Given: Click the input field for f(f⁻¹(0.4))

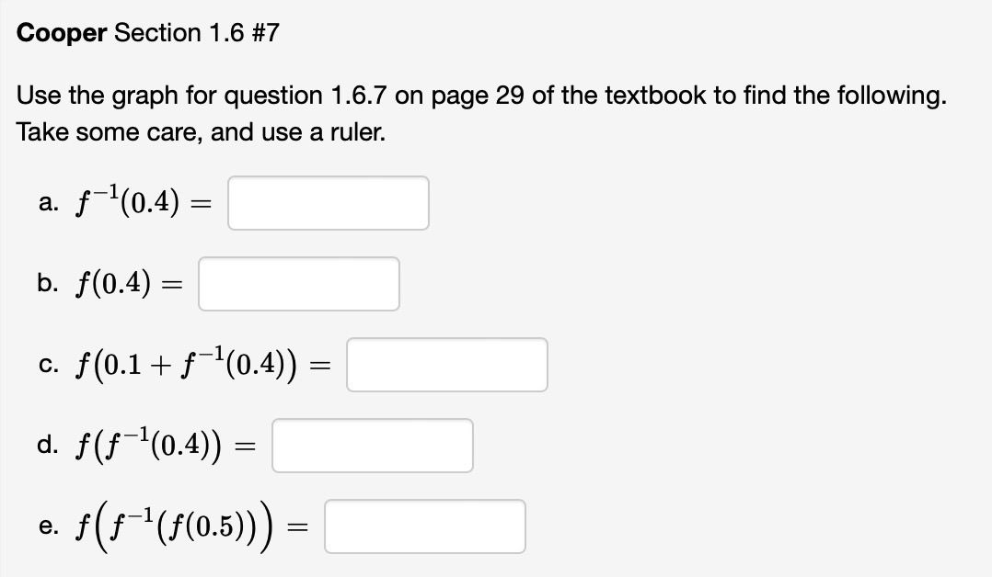Looking at the screenshot, I should point(372,445).
